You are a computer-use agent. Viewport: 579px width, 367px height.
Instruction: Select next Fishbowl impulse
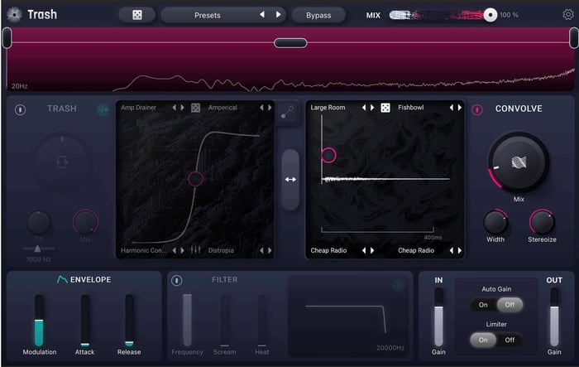(x=460, y=108)
